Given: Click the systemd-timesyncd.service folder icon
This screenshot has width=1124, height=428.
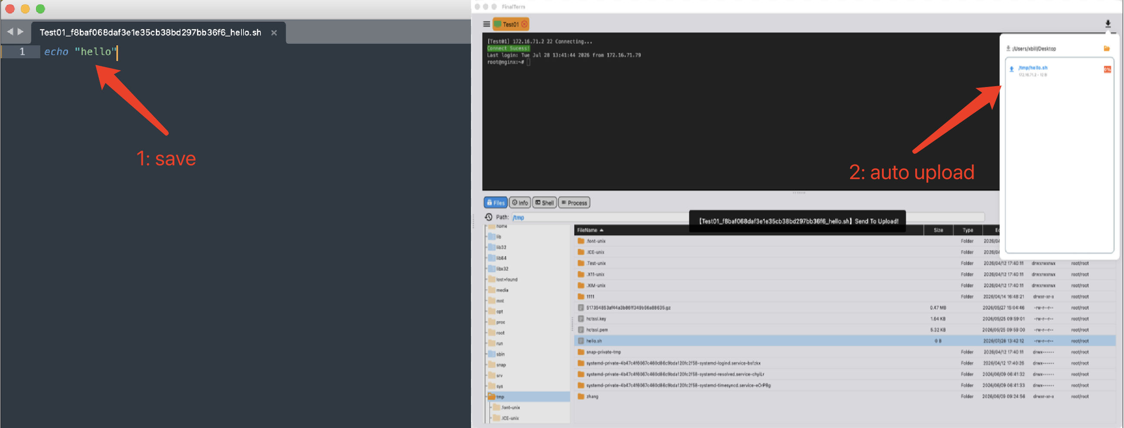Looking at the screenshot, I should tap(581, 385).
